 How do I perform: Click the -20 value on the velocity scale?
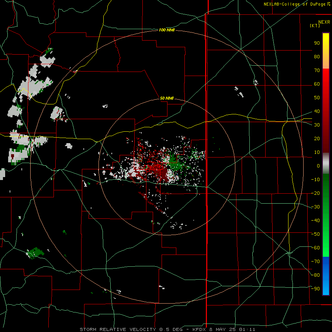click(315, 193)
